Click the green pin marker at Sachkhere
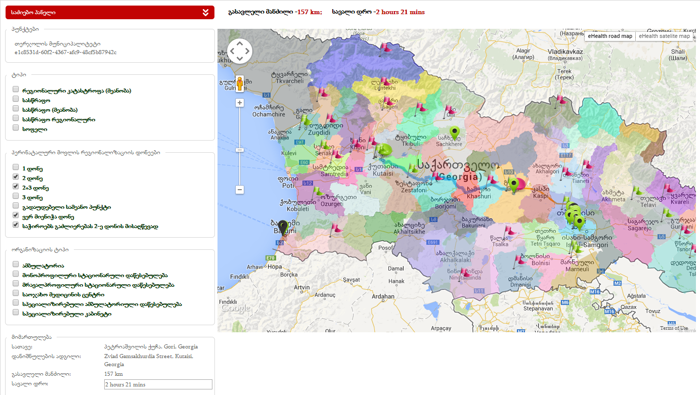 [455, 134]
